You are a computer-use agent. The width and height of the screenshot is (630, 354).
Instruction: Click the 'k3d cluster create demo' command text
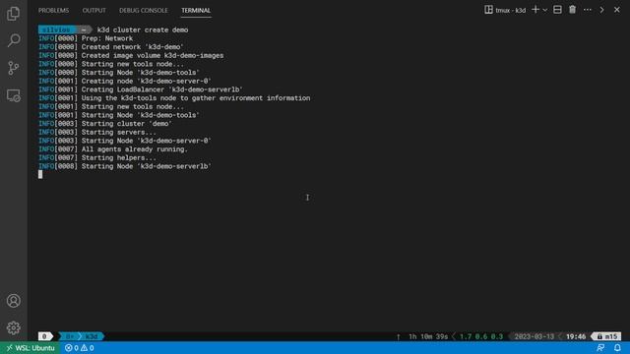tap(143, 29)
